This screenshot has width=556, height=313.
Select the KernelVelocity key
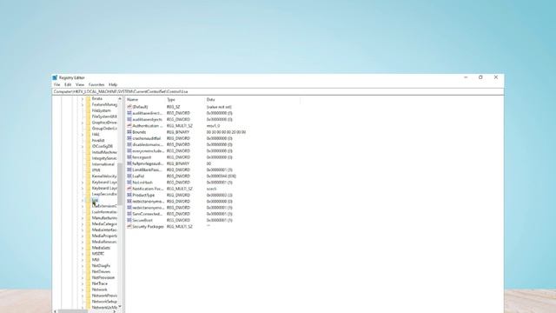(104, 176)
